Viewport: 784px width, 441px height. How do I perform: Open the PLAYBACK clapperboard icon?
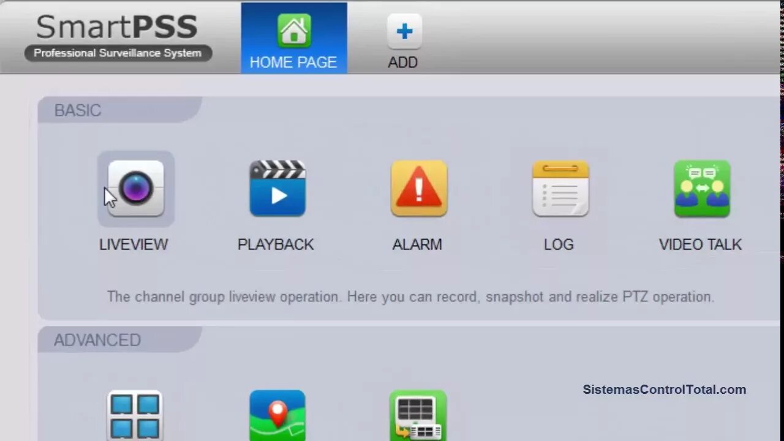click(x=277, y=189)
